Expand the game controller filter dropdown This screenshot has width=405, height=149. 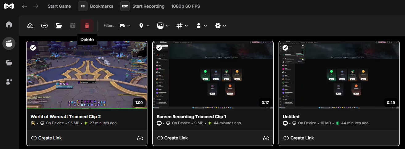point(125,26)
